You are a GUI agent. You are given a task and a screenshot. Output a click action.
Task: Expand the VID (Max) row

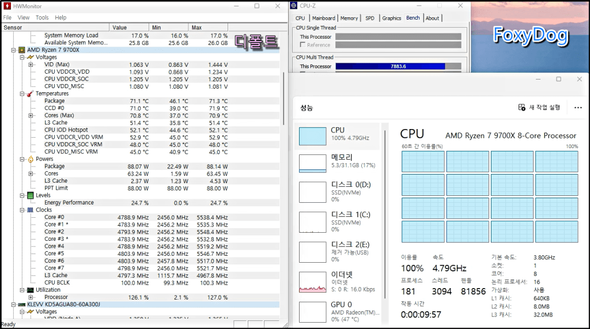31,65
